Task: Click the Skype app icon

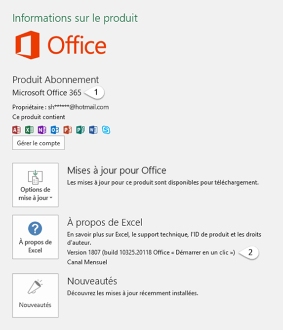Action: (106, 130)
